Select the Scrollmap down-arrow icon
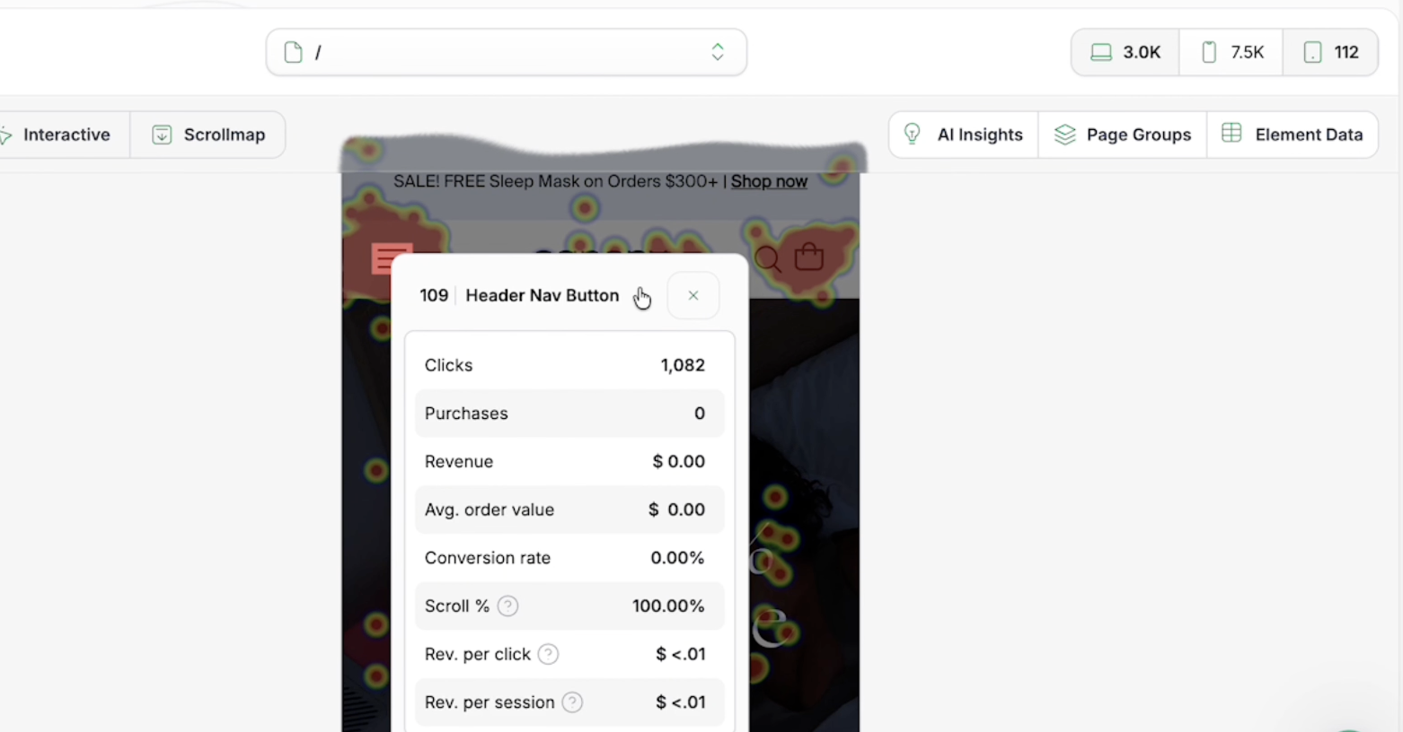This screenshot has height=732, width=1403. [162, 134]
